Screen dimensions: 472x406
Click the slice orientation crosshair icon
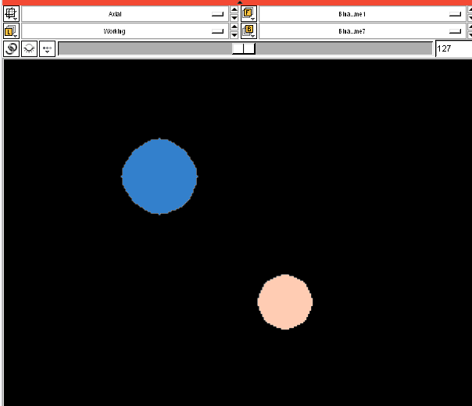11,14
